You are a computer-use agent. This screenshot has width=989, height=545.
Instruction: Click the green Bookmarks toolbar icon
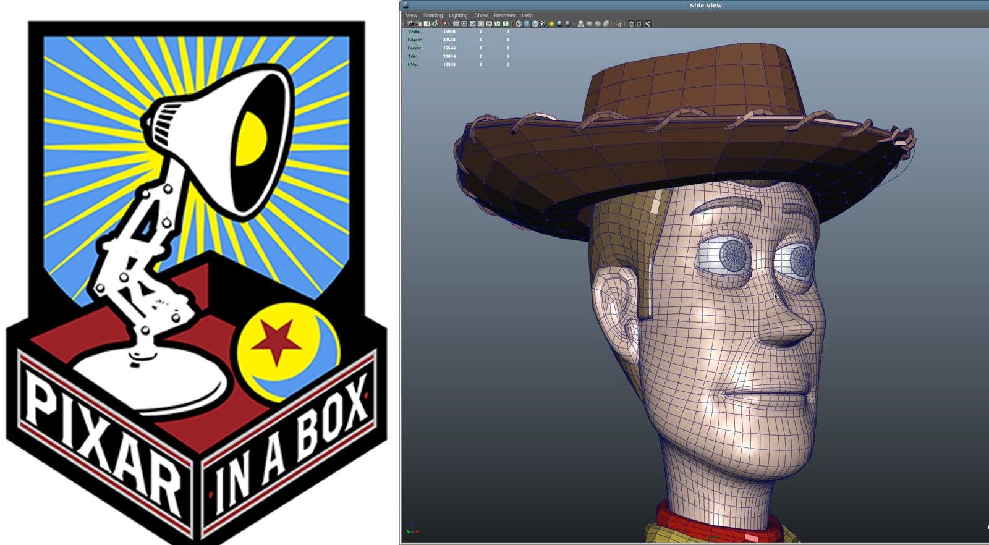tap(427, 23)
